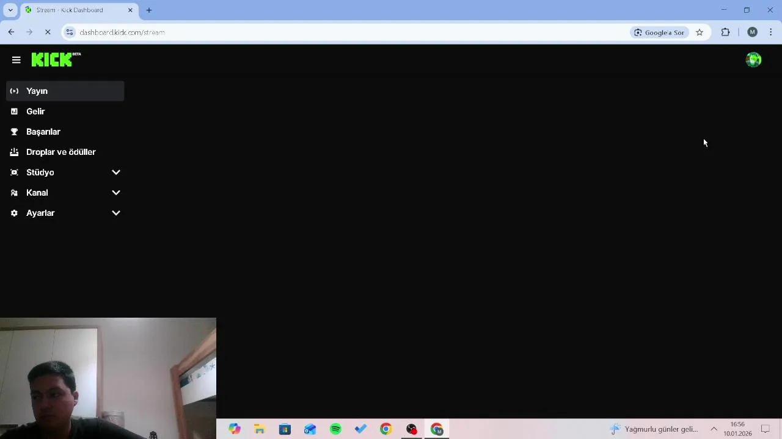782x439 pixels.
Task: Close the Kick Dashboard tab
Action: click(x=130, y=10)
